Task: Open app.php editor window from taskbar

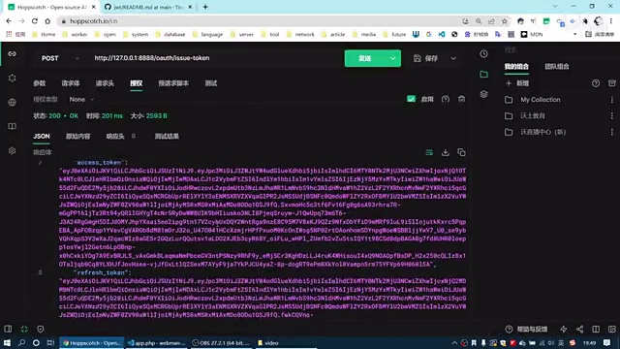Action: click(157, 342)
